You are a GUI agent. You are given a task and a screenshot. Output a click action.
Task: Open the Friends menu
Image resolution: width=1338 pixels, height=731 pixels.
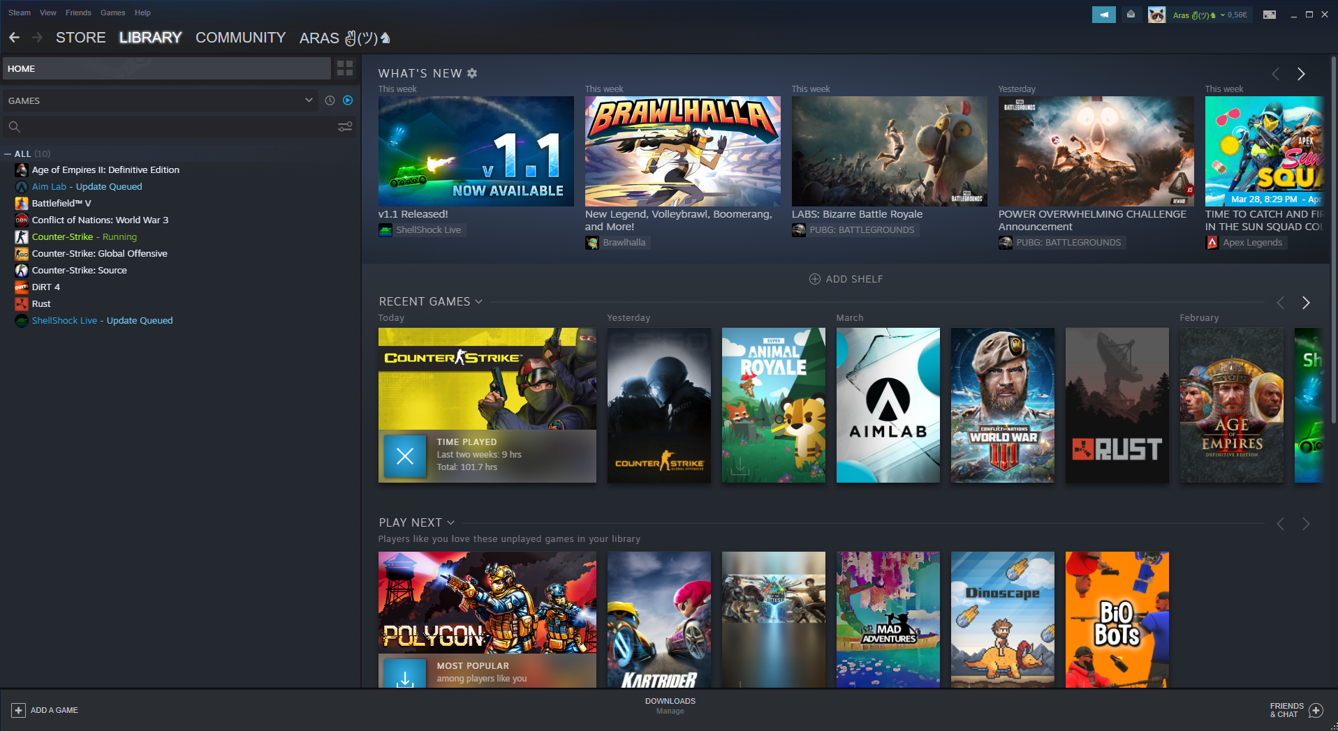point(78,13)
